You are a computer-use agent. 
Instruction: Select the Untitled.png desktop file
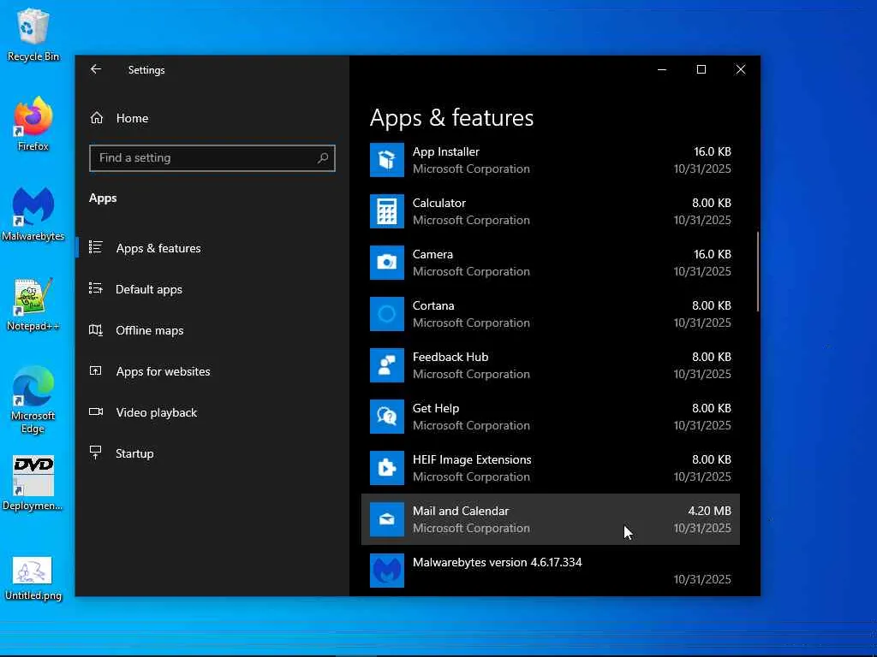pyautogui.click(x=33, y=579)
